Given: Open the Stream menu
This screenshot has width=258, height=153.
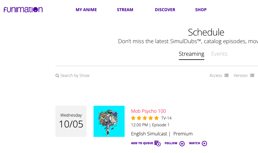Looking at the screenshot, I should [x=125, y=10].
